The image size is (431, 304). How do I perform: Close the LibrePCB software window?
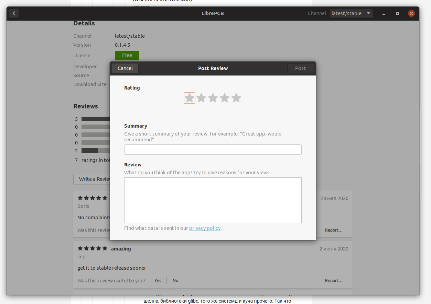(x=411, y=13)
